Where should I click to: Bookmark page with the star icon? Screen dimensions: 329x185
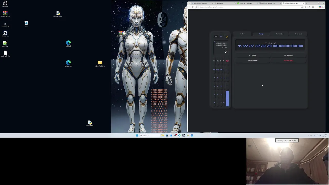302,7
